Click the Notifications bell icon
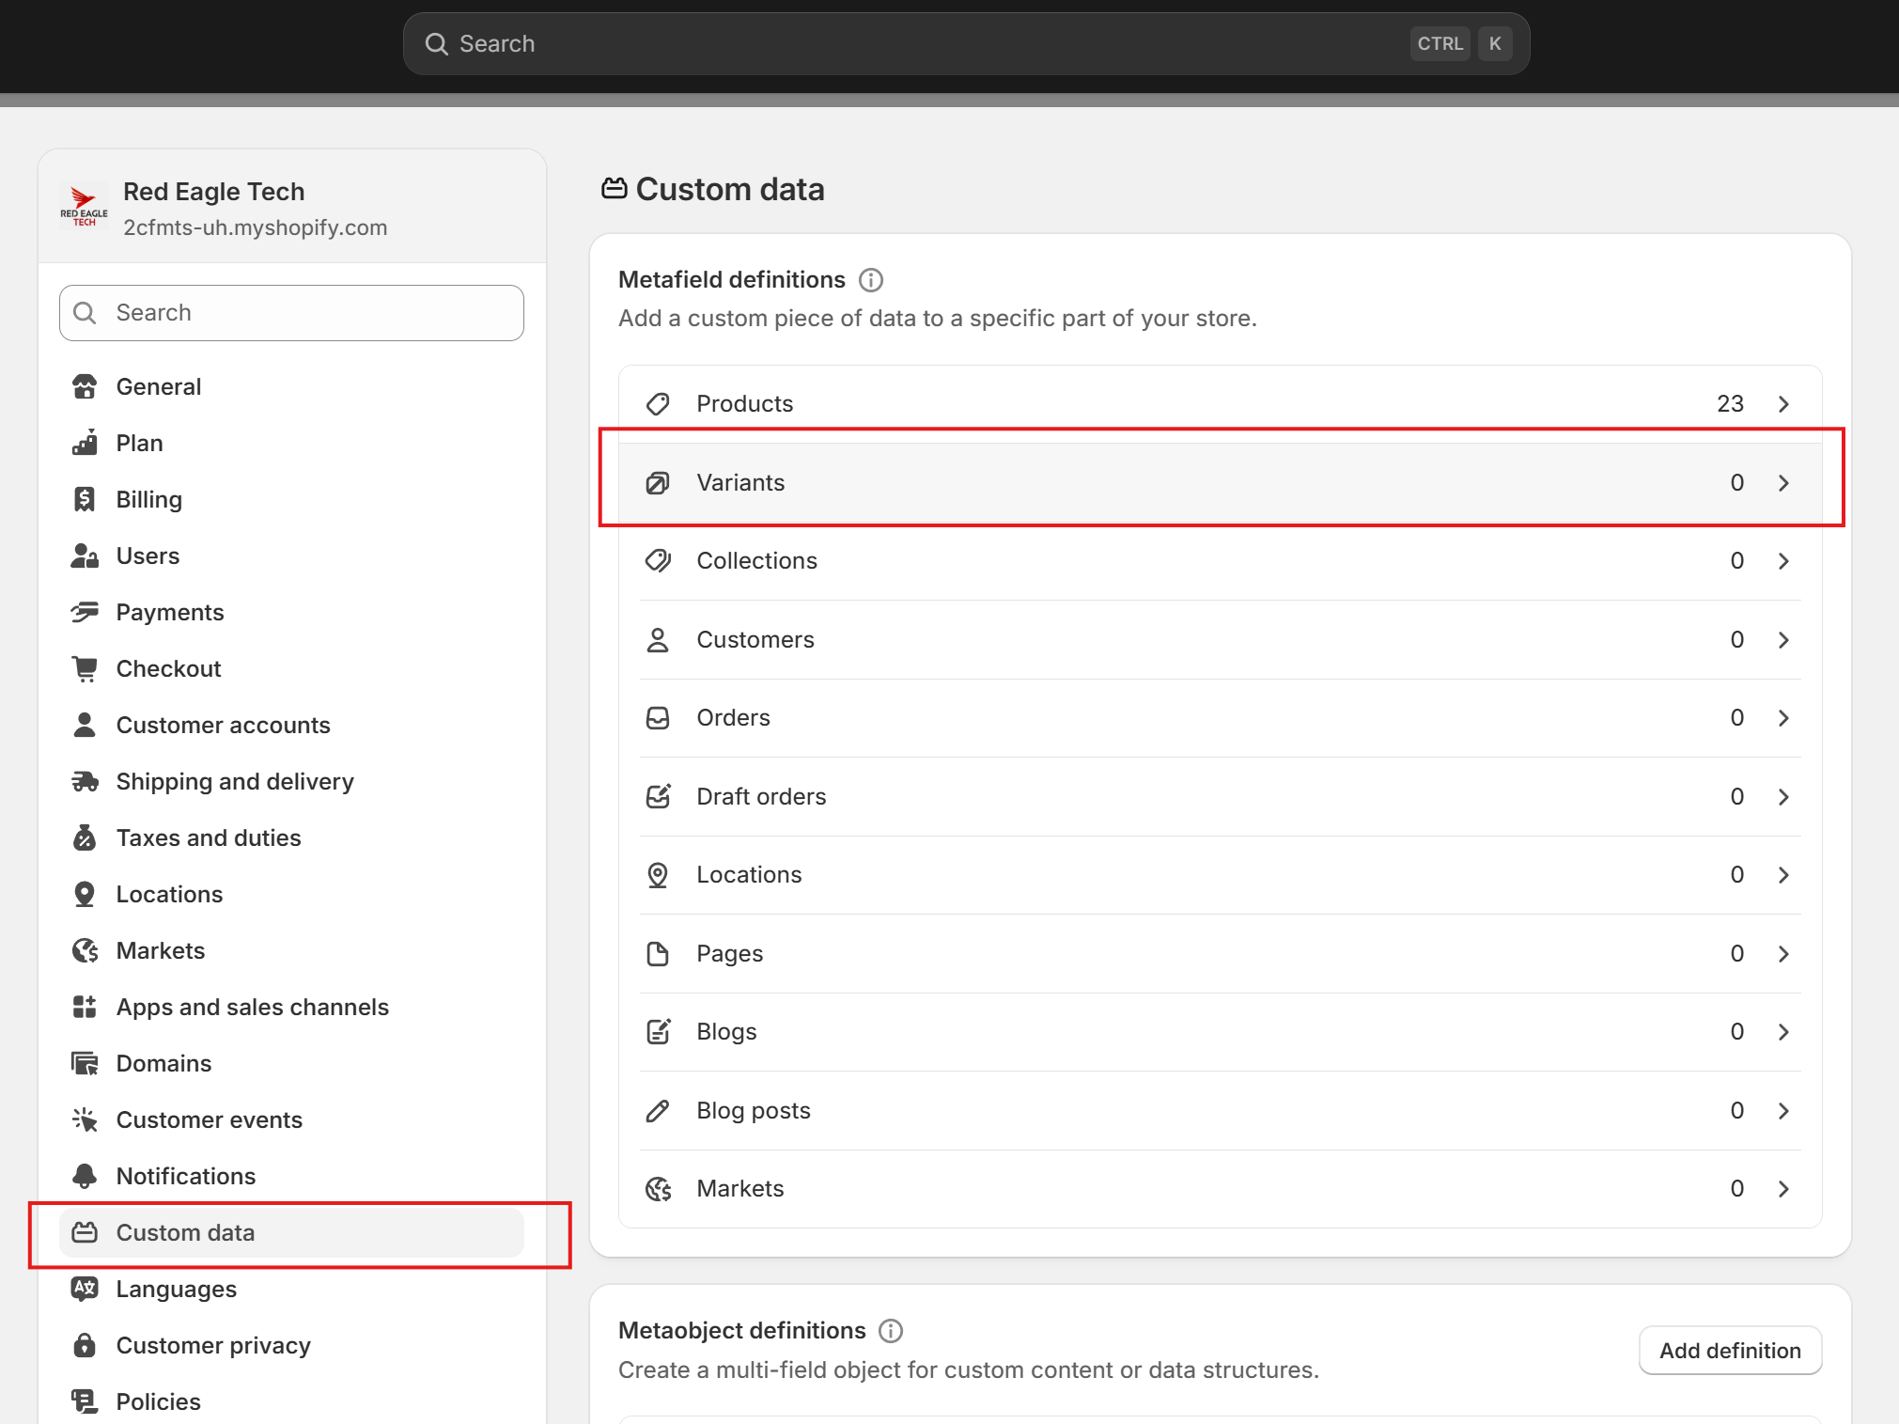 (x=85, y=1176)
